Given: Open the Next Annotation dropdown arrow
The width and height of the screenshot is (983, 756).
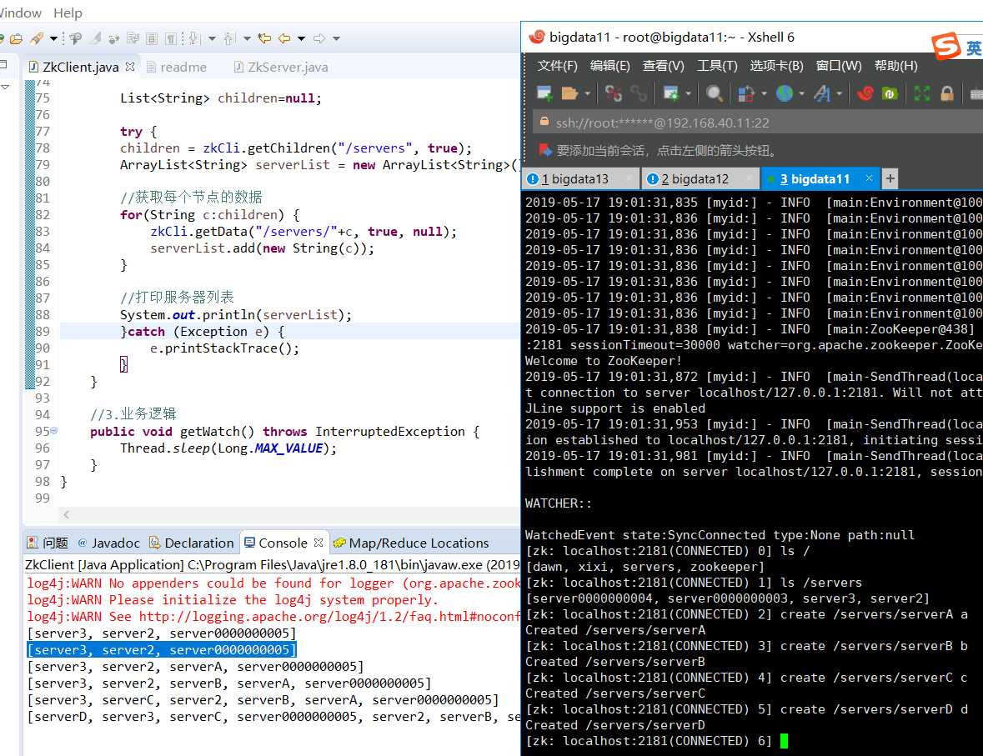Looking at the screenshot, I should pos(212,39).
